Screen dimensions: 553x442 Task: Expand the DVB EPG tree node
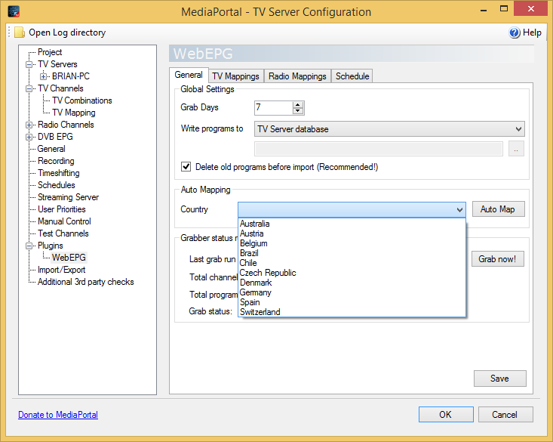[x=29, y=137]
